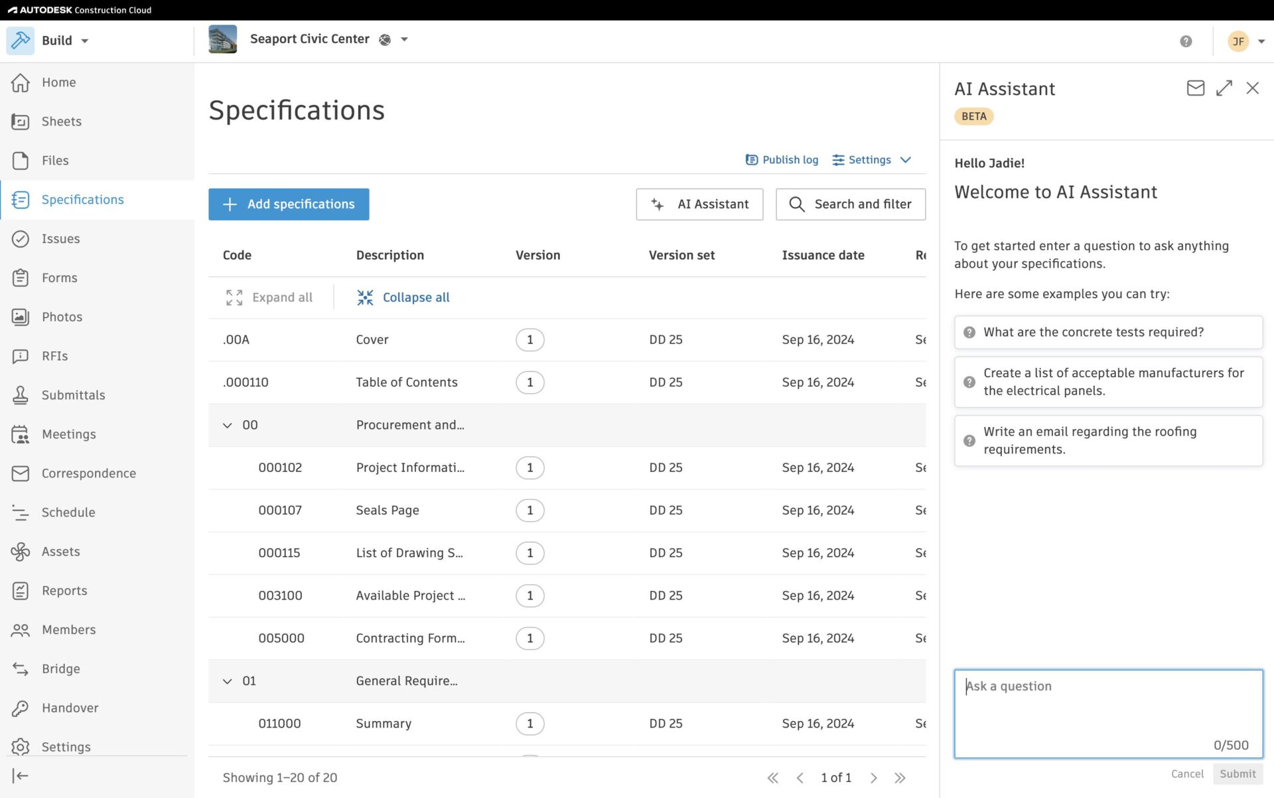
Task: Open the Correspondence section
Action: click(x=88, y=473)
